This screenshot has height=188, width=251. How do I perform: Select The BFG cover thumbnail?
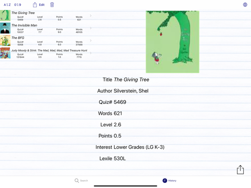(5, 41)
